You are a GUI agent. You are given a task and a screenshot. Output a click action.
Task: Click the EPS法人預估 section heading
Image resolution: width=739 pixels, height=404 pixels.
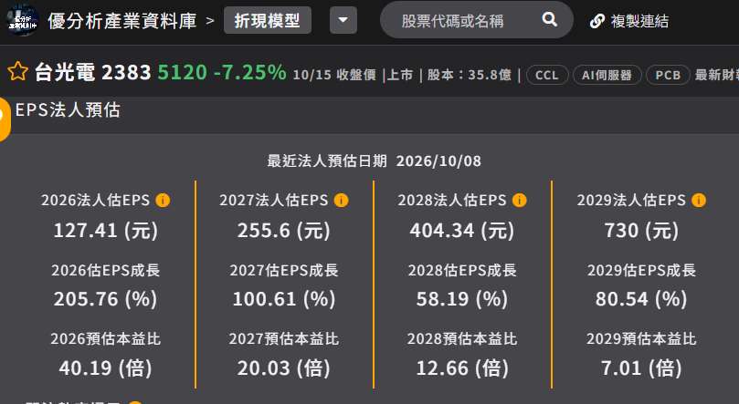click(x=68, y=109)
